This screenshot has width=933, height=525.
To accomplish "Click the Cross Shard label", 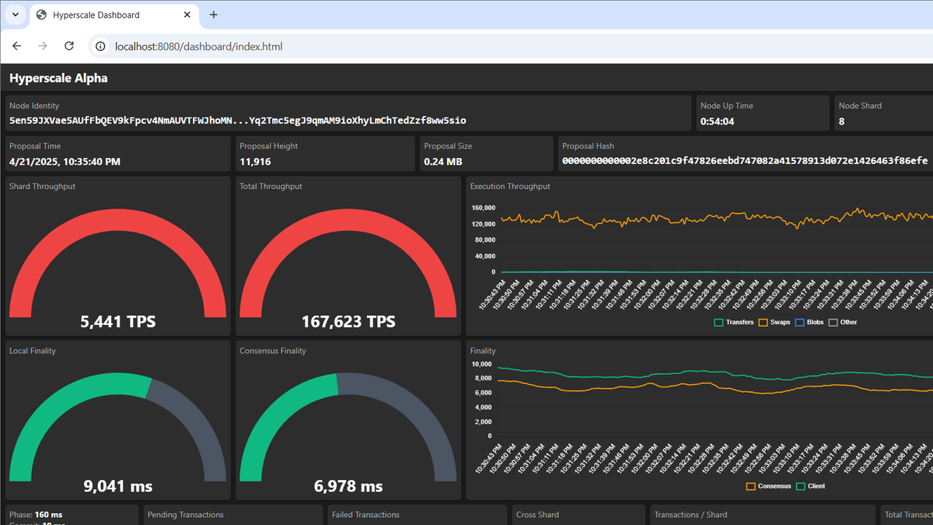I will [537, 515].
